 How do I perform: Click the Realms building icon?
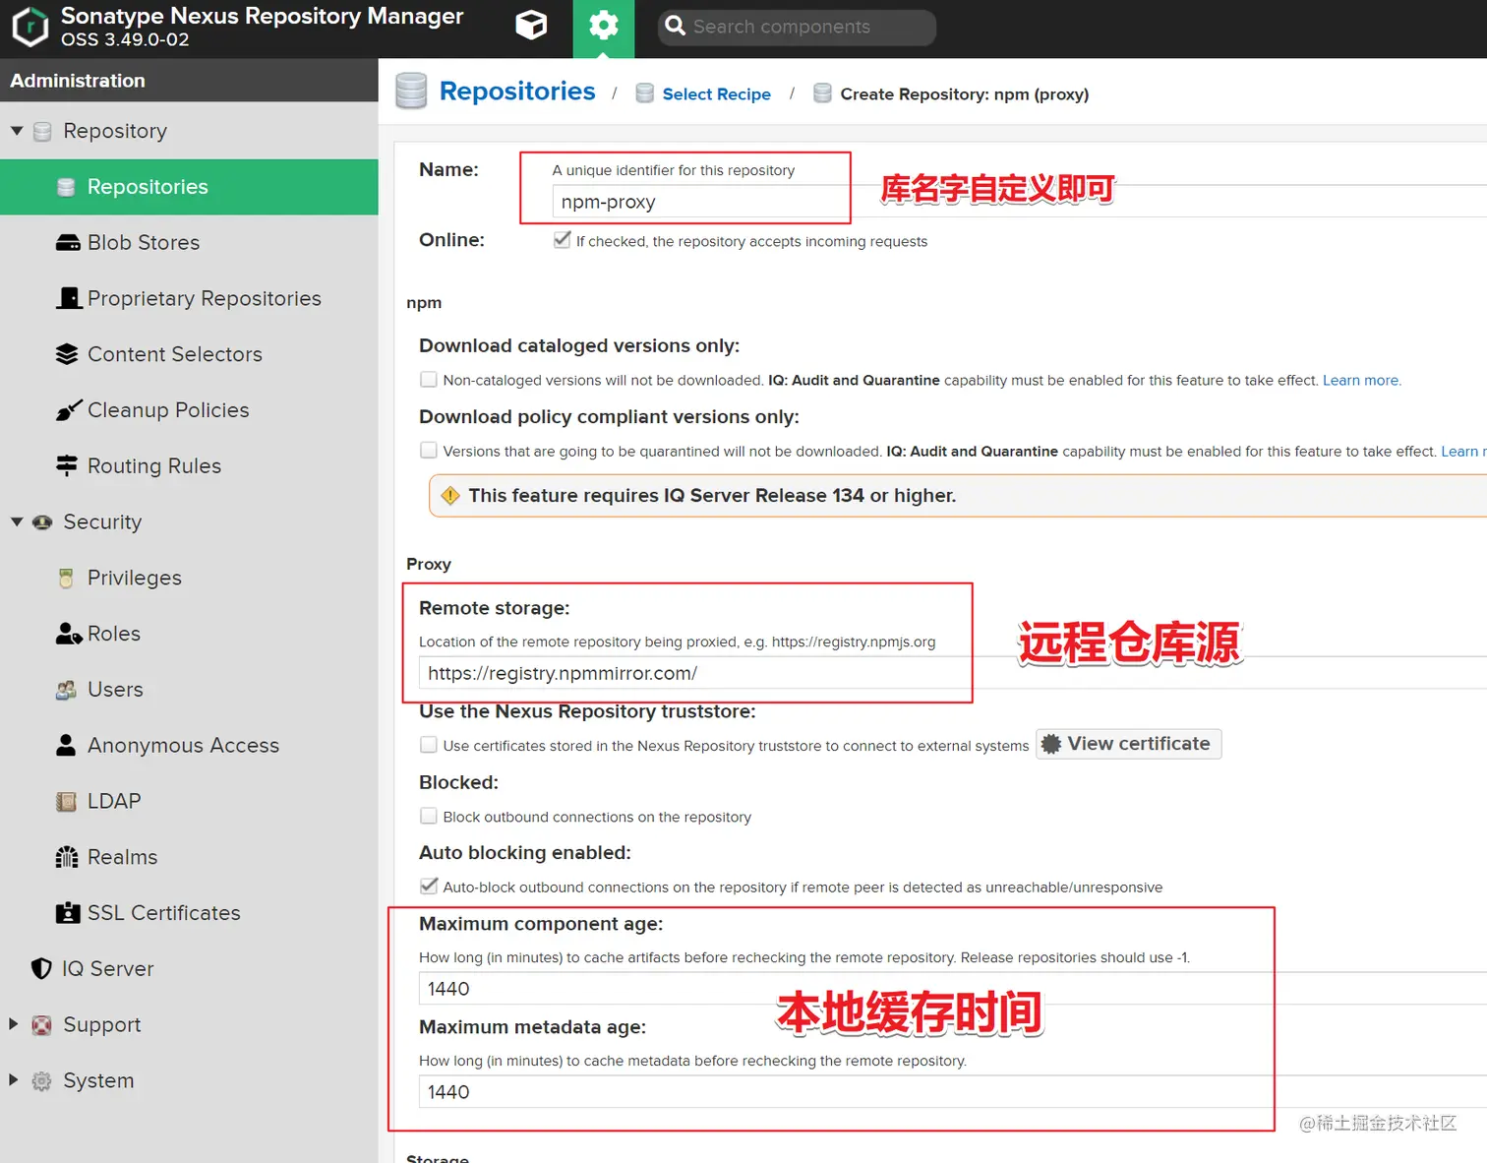pyautogui.click(x=67, y=857)
